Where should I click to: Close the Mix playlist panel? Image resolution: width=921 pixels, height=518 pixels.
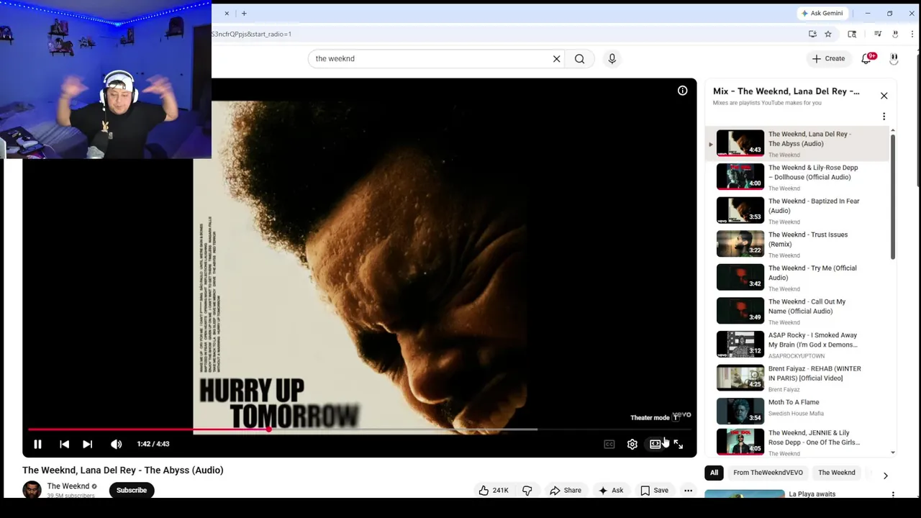(x=884, y=96)
